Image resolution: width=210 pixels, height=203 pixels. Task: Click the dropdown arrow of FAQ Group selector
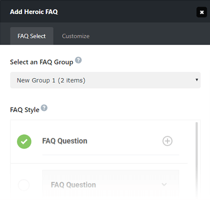(x=197, y=80)
